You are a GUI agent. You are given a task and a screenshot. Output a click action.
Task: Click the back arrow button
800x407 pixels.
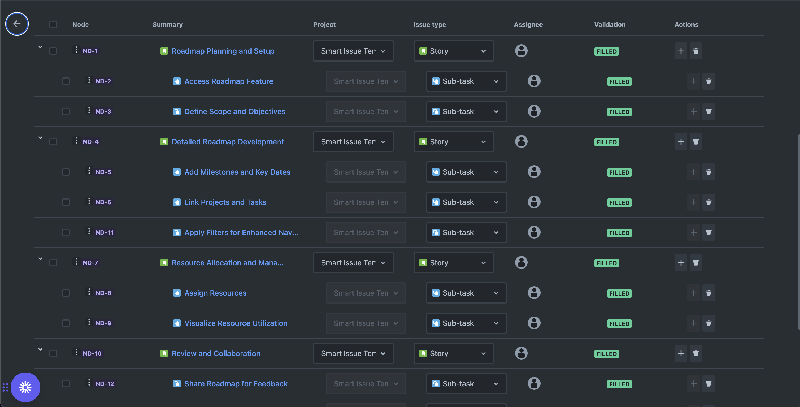pyautogui.click(x=17, y=24)
